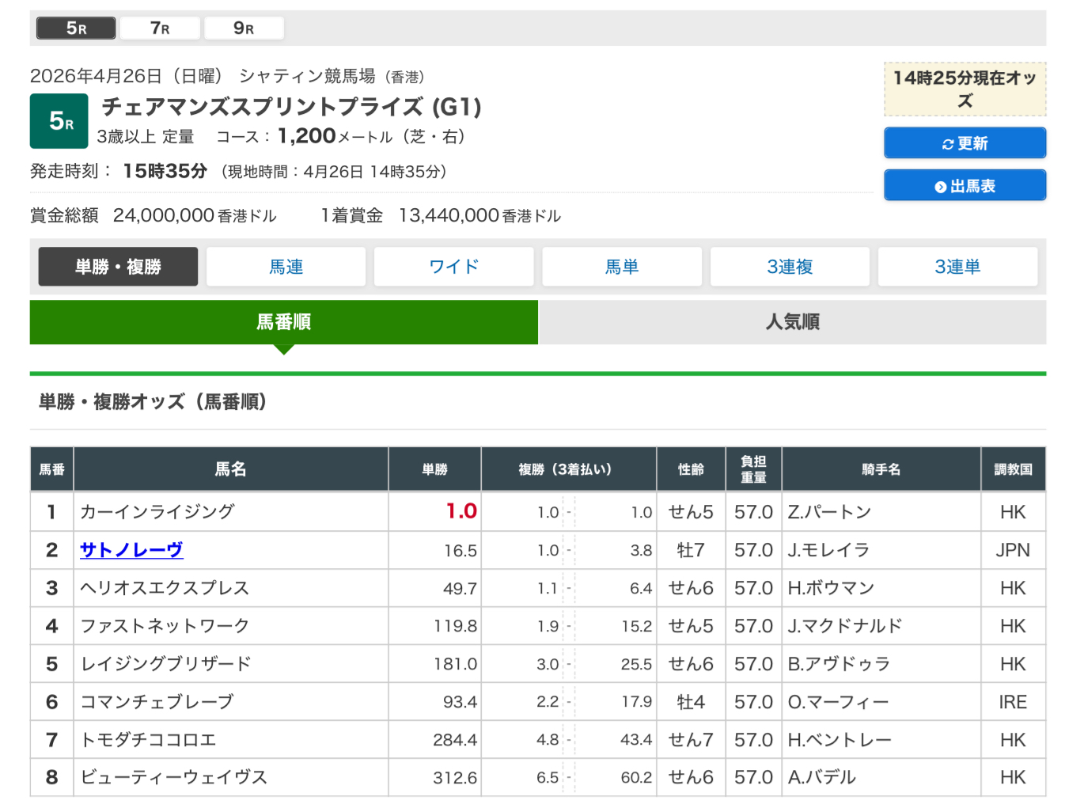Open the 3連複 odds tab

click(790, 267)
